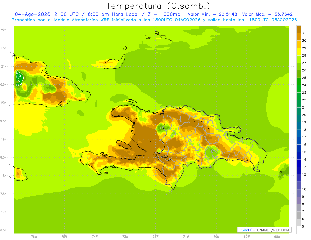311x240 pixels.
Task: Click the 22N latitude label
Action: 4,30
